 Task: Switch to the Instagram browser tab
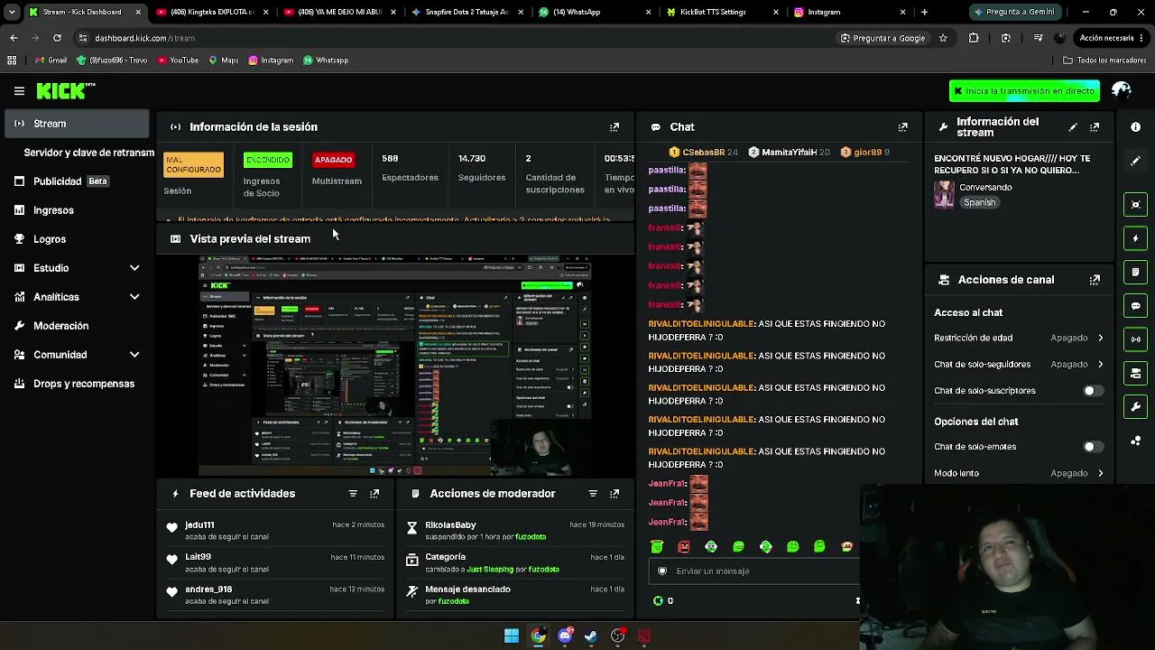(849, 12)
